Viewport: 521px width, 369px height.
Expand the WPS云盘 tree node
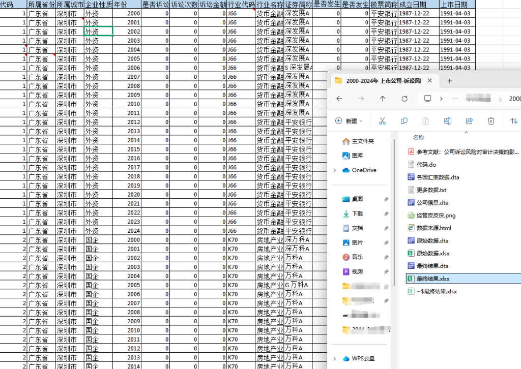click(334, 359)
